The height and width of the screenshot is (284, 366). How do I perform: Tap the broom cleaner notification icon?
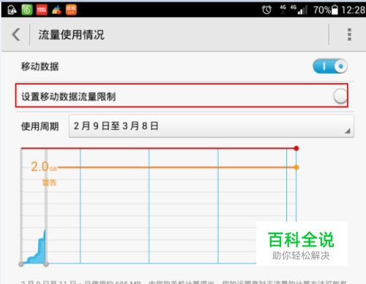[x=56, y=10]
